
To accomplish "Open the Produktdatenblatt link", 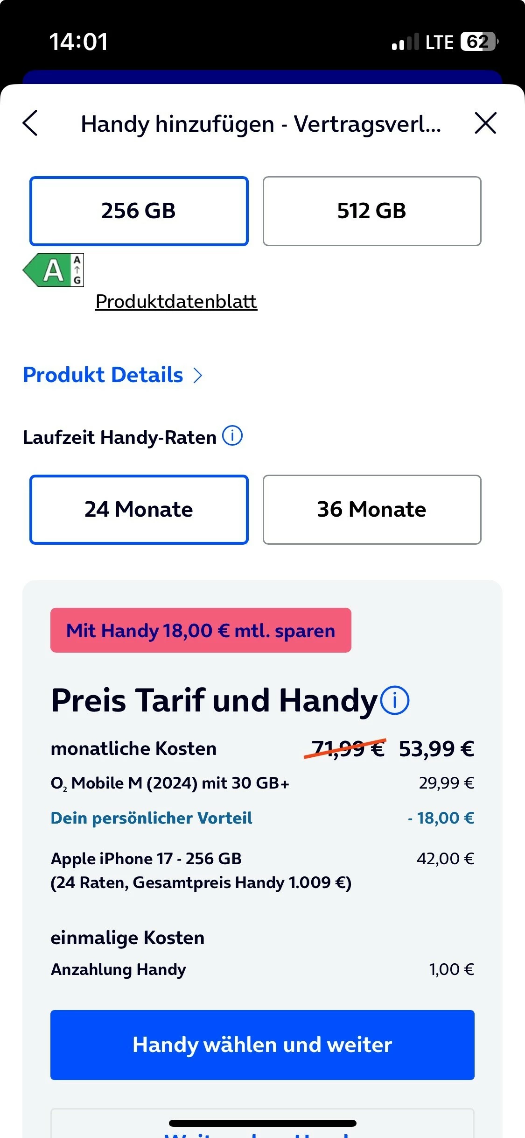I will pos(176,302).
